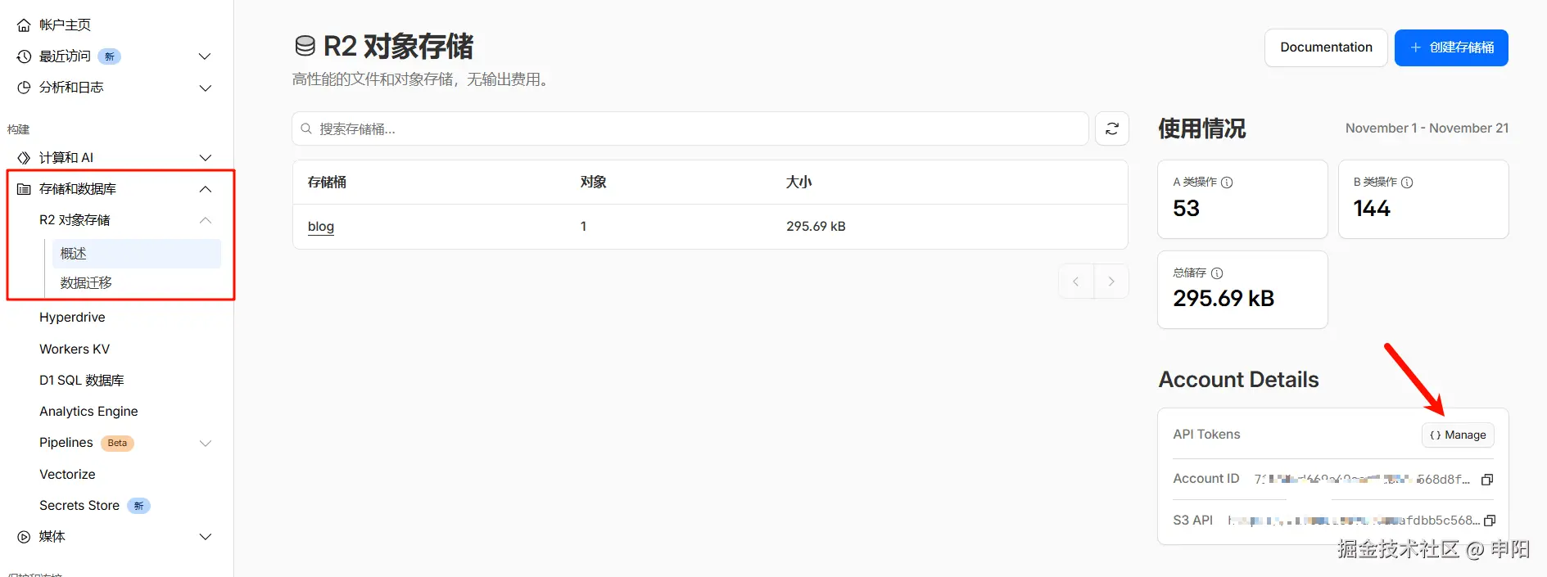The image size is (1547, 577).
Task: Open D1 SQL 数据库 in the sidebar
Action: point(82,381)
